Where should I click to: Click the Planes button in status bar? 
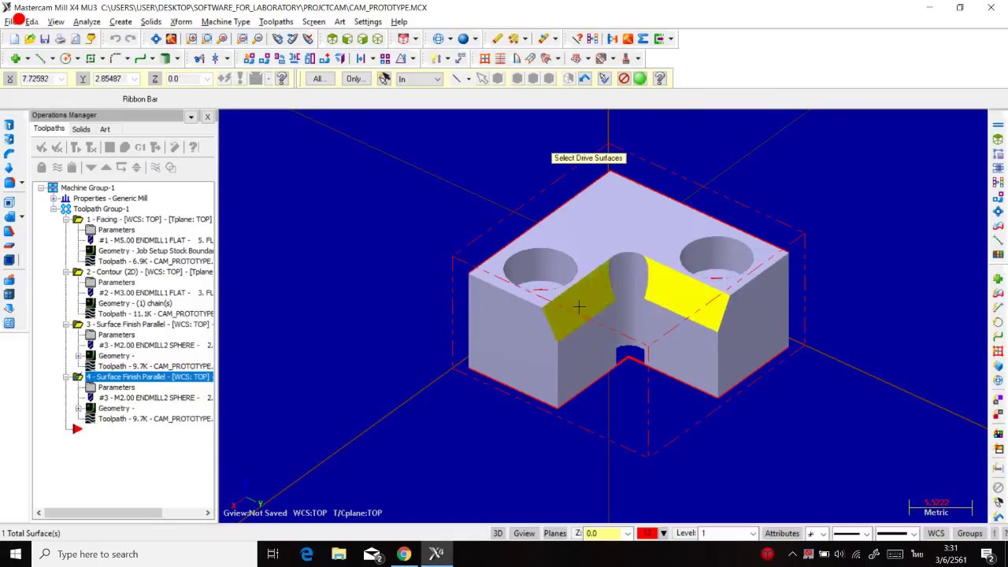554,533
